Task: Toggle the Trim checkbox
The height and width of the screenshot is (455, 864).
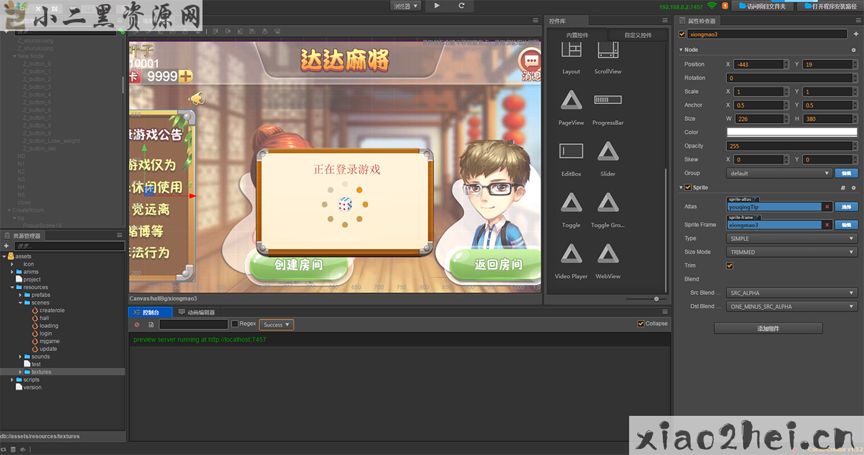Action: click(x=729, y=265)
